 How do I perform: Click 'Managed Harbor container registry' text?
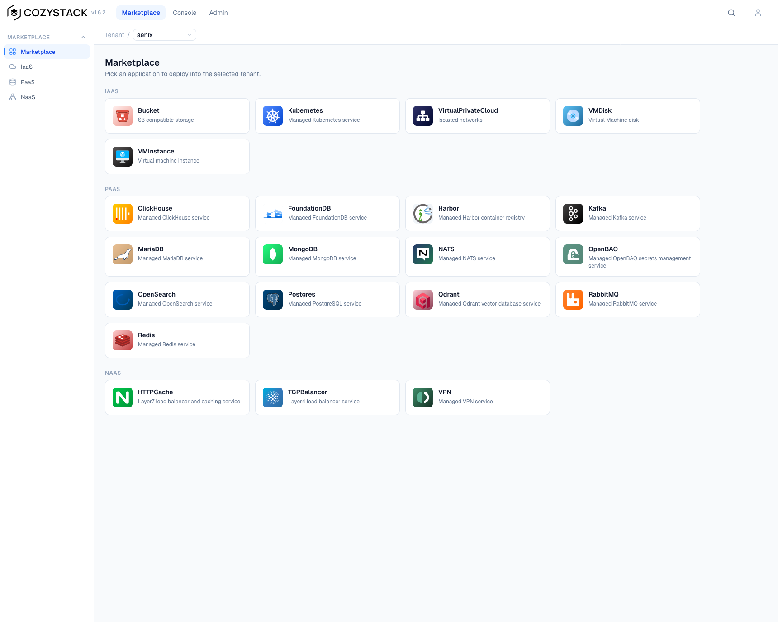[481, 218]
